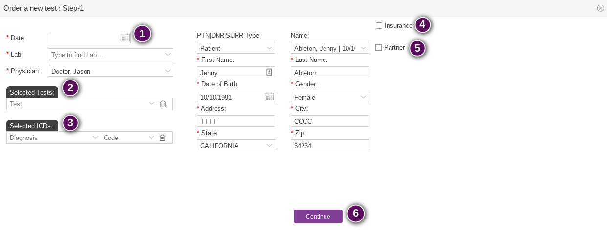
Task: Close the Order a new test dialog
Action: click(600, 8)
